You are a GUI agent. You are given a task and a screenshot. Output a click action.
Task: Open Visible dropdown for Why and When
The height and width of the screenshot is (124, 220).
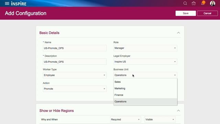tap(160, 120)
